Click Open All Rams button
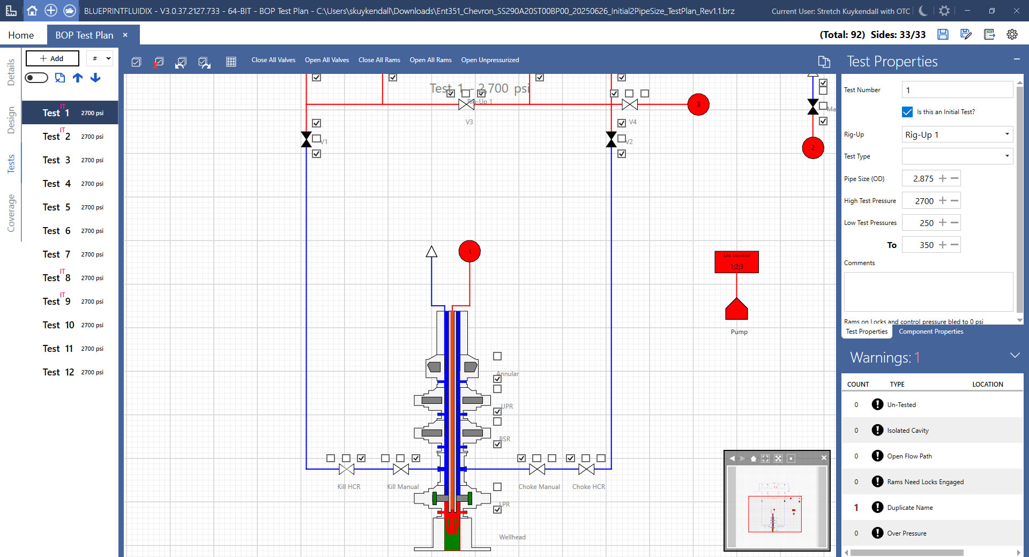The width and height of the screenshot is (1029, 557). [x=430, y=60]
